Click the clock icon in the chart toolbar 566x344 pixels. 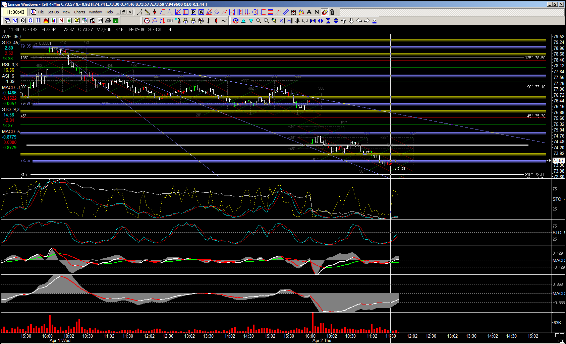[147, 21]
